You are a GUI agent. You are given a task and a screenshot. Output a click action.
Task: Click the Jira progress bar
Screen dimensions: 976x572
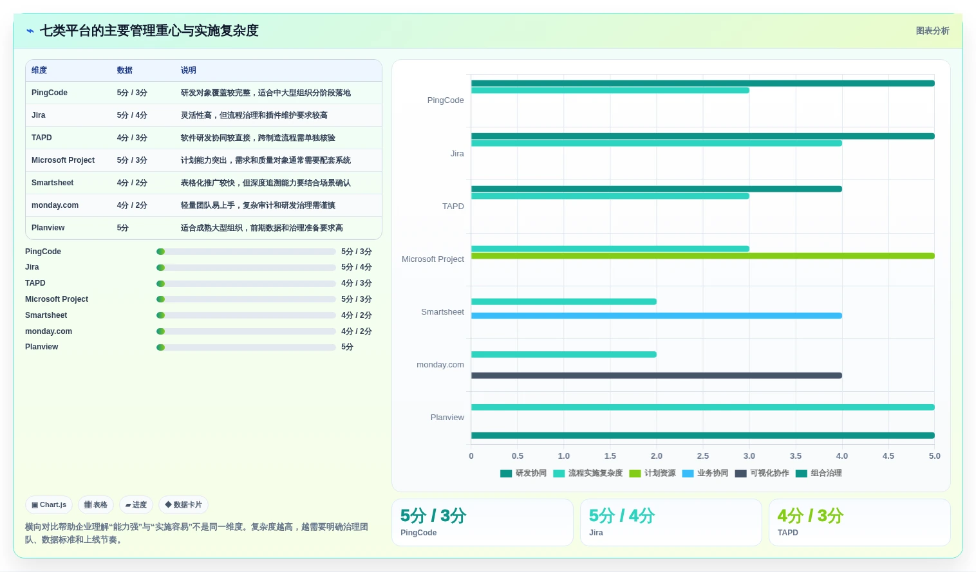[246, 268]
